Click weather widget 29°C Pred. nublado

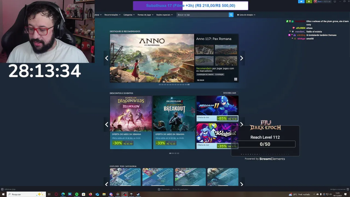299,195
